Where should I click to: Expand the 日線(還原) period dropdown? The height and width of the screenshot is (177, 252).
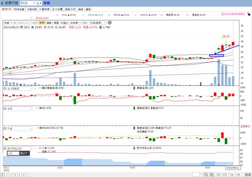click(98, 22)
